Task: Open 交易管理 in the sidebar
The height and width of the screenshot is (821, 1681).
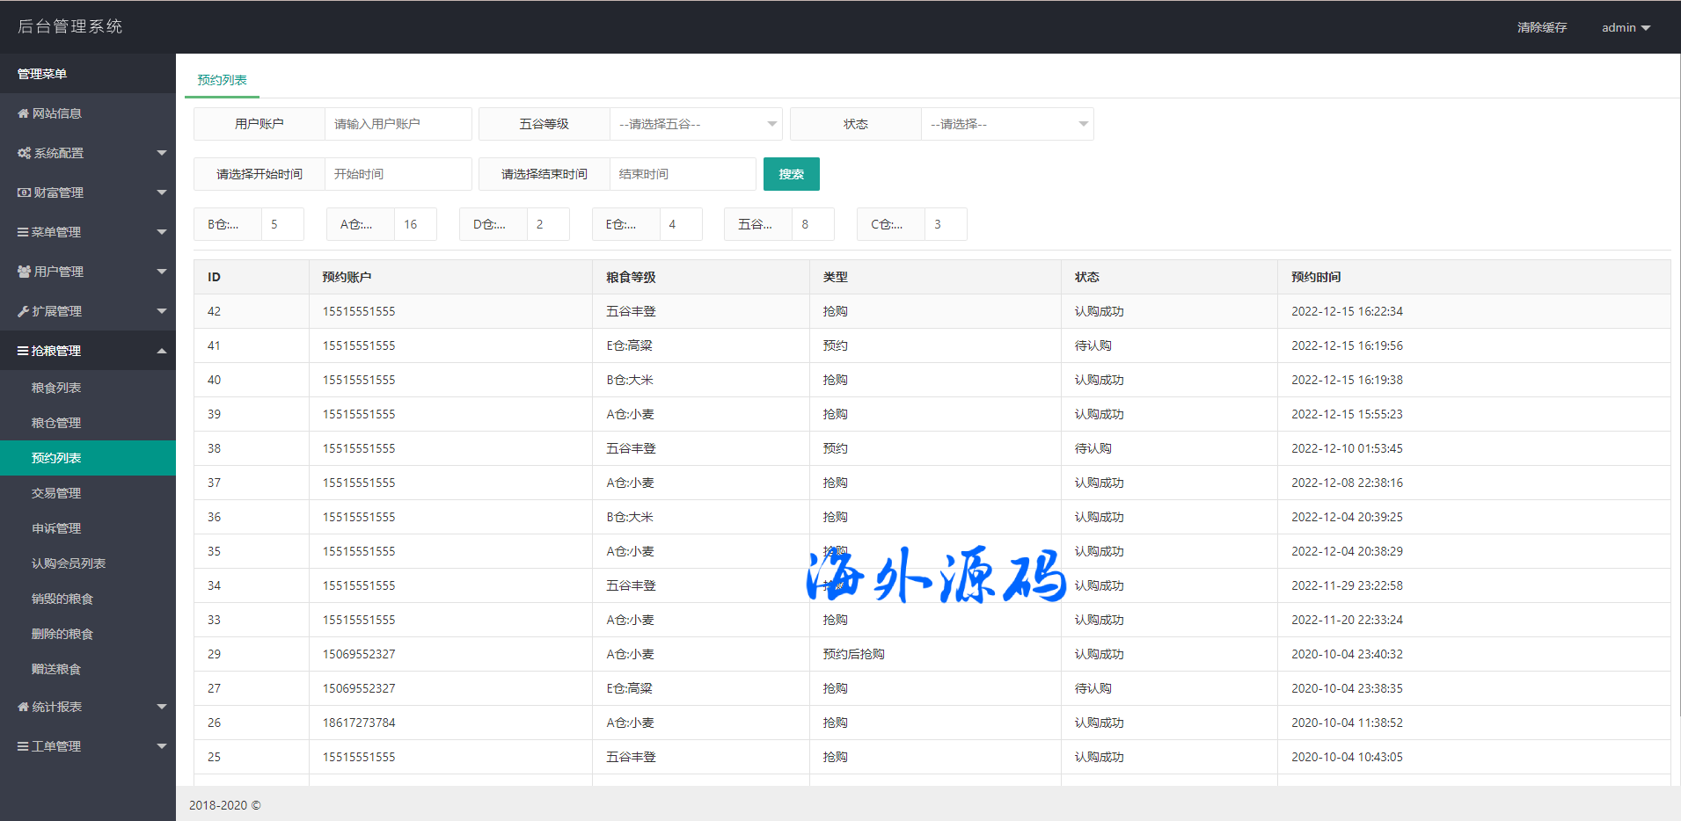Action: click(56, 493)
